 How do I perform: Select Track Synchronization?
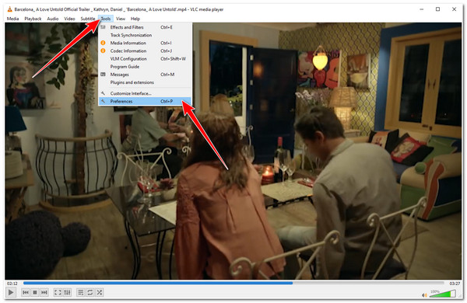pos(145,35)
